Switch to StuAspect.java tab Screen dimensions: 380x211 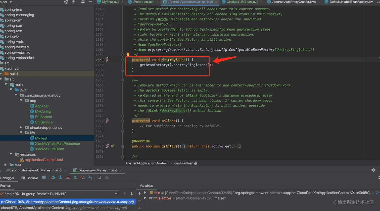144,2
